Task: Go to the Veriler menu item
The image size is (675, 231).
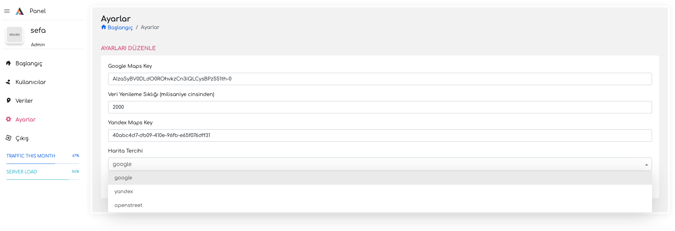Action: point(24,101)
